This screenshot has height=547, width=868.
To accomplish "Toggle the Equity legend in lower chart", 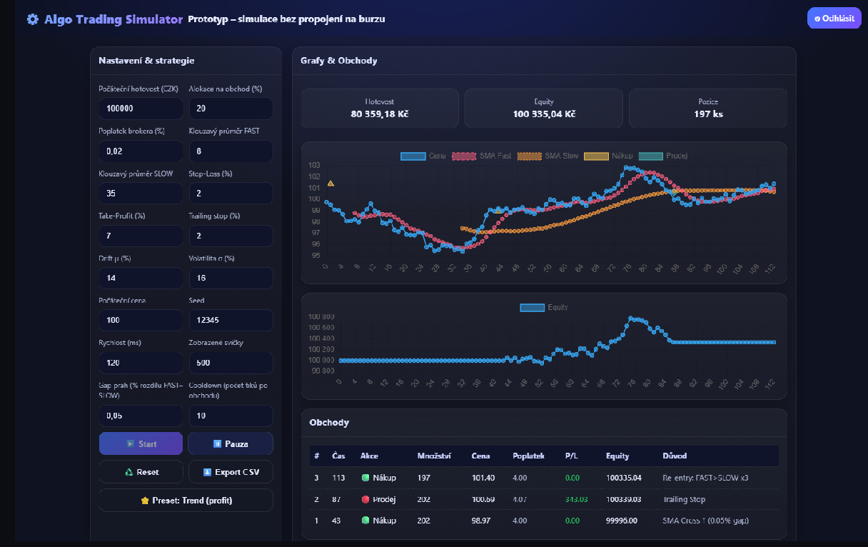I will (x=544, y=307).
